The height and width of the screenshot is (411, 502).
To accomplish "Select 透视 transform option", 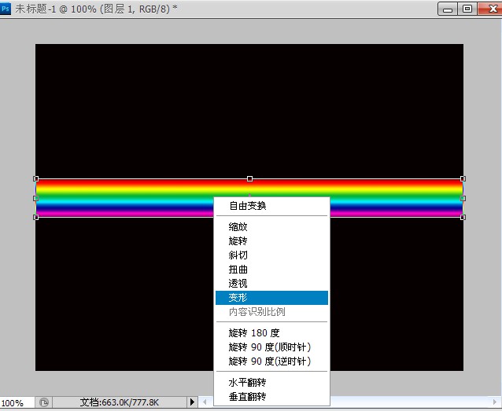I will 271,284.
